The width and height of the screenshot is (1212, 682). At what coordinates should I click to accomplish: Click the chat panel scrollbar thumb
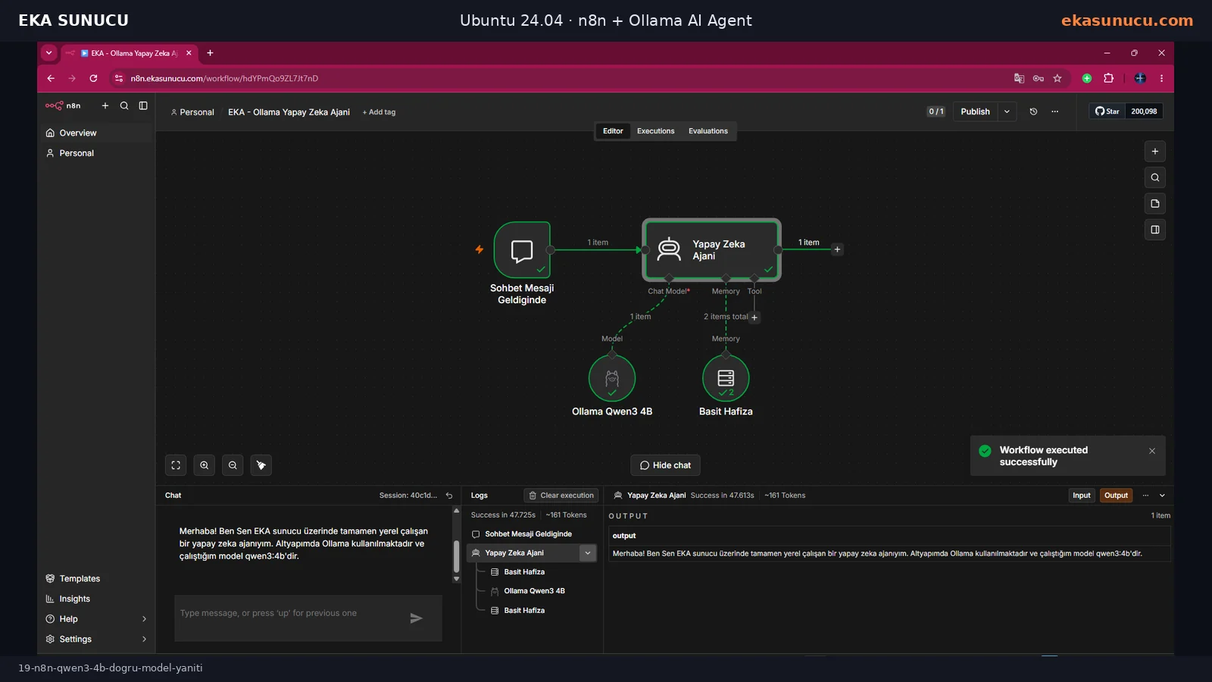(456, 557)
